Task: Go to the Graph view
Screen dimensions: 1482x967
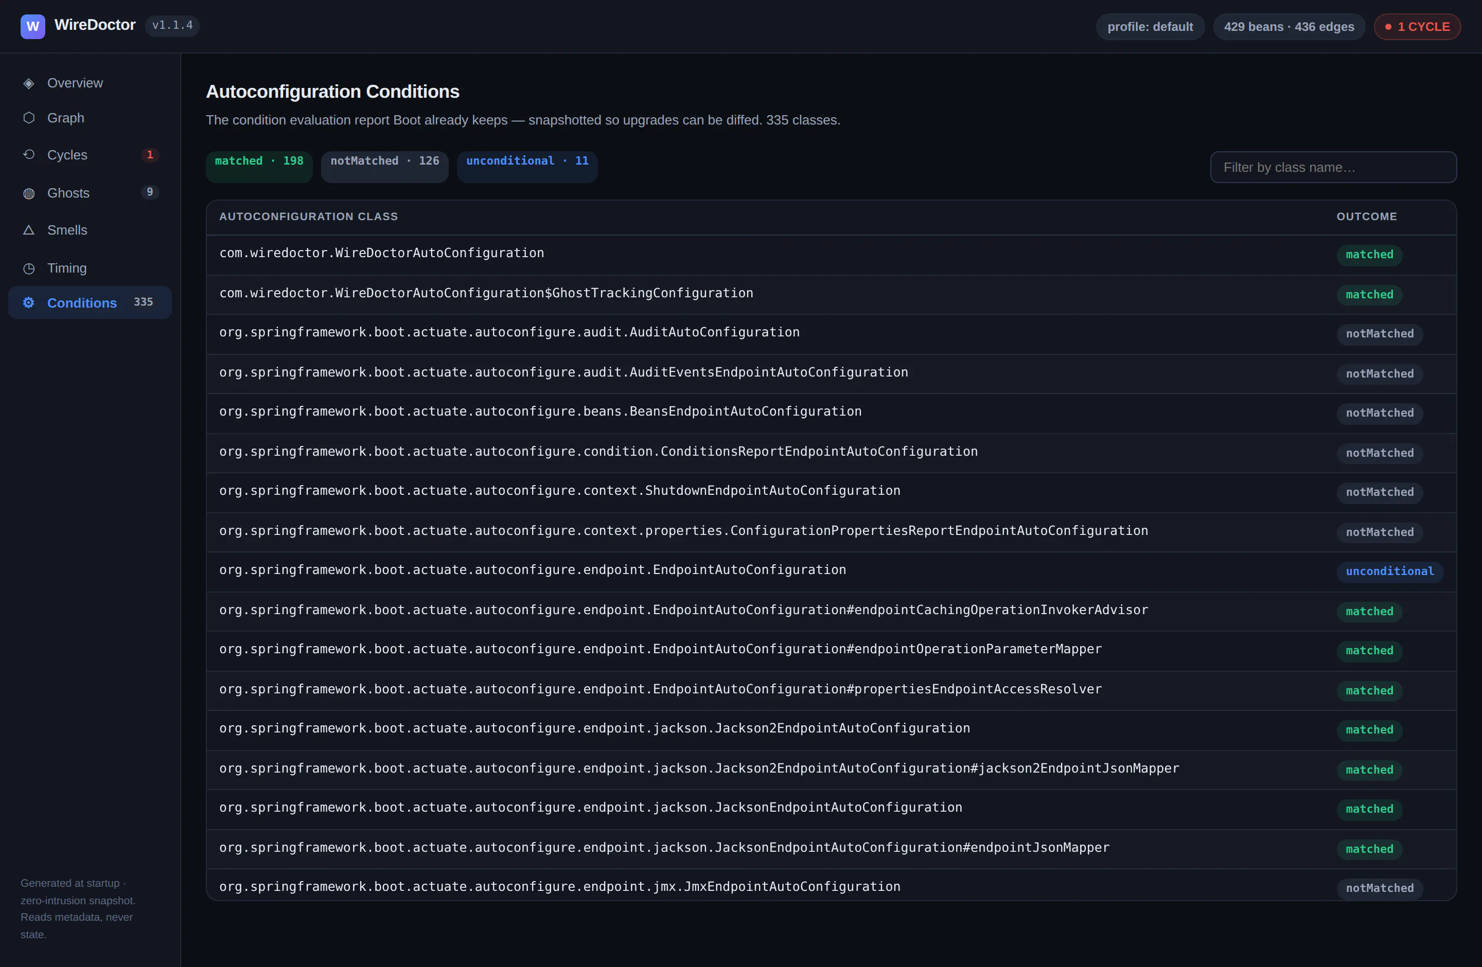Action: 90,118
